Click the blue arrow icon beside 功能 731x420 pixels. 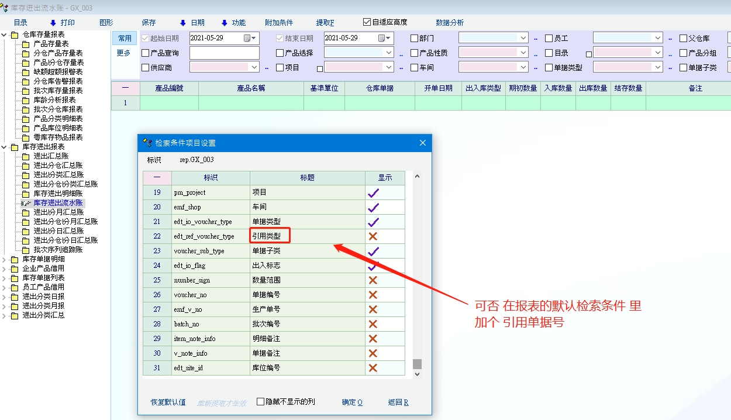point(224,23)
